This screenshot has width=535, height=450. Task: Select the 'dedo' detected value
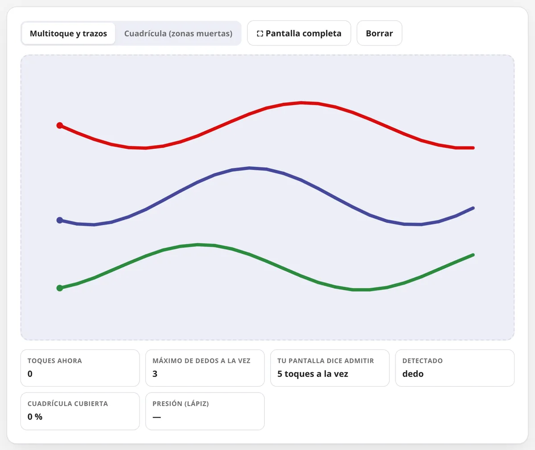click(x=413, y=374)
